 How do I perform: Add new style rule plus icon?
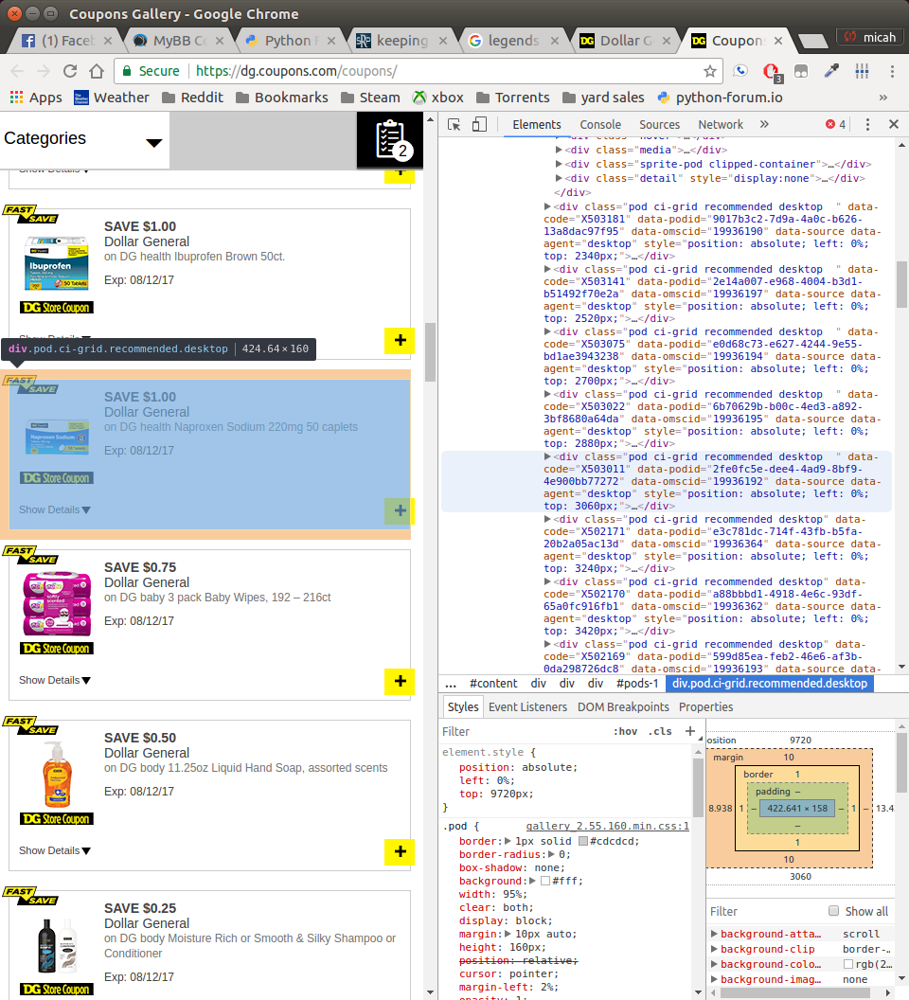click(689, 731)
